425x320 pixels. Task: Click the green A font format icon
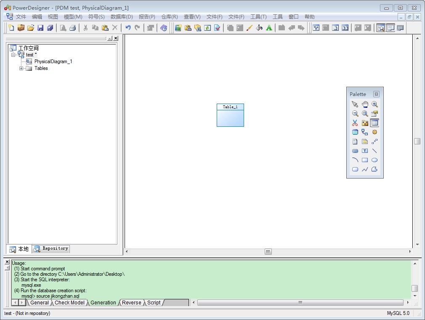269,28
